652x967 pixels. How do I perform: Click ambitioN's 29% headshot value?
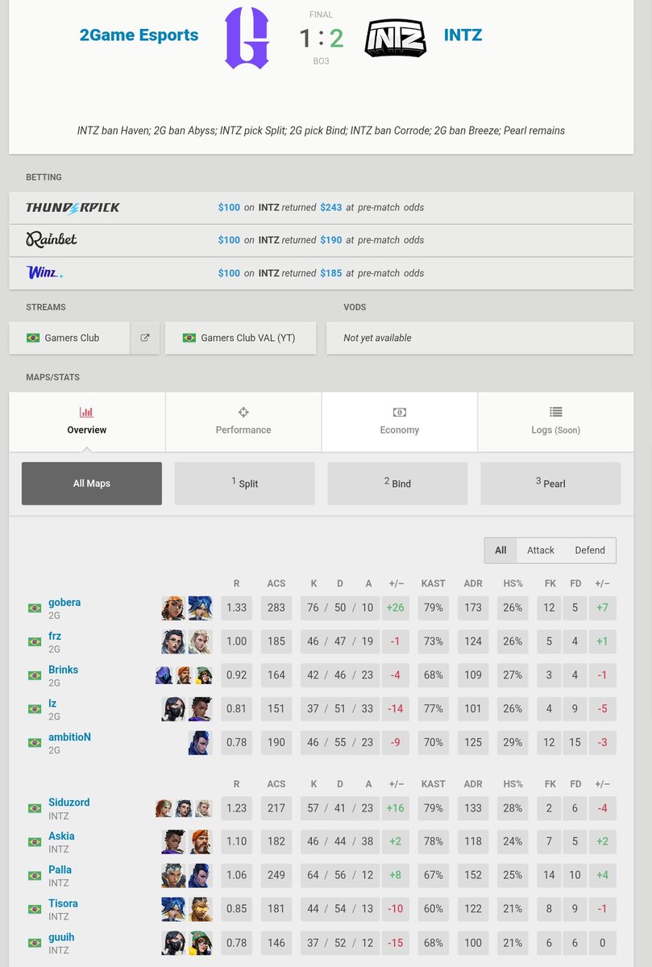coord(513,743)
